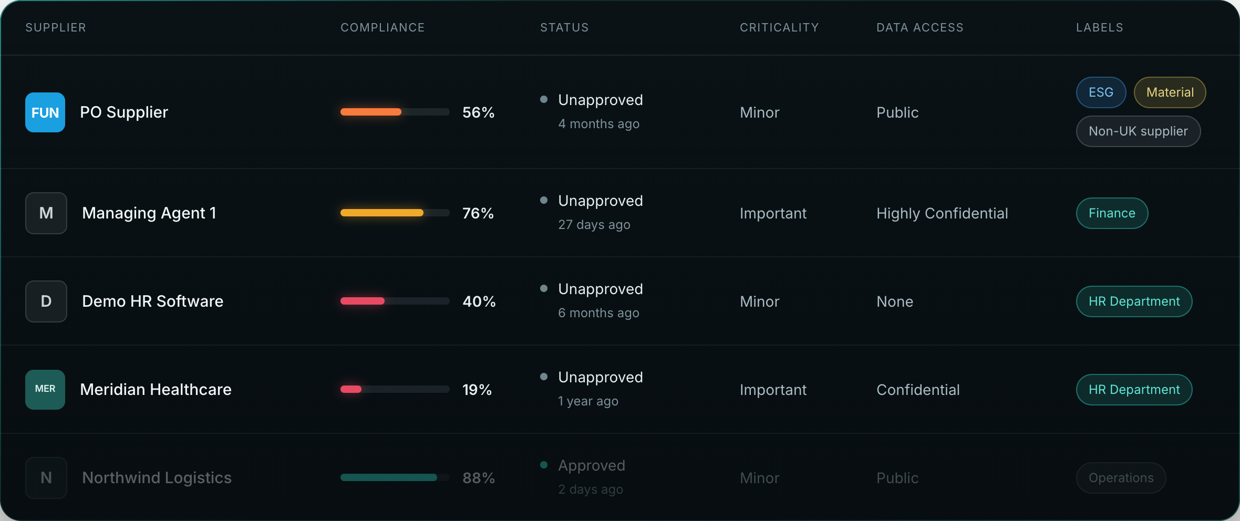Click the 19% red compliance bar
The image size is (1240, 521).
pyautogui.click(x=395, y=389)
